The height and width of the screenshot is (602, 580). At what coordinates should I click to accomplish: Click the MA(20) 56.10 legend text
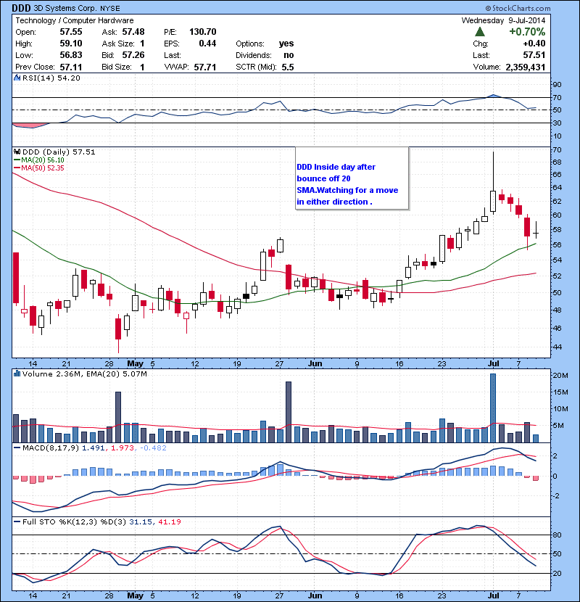click(x=43, y=160)
